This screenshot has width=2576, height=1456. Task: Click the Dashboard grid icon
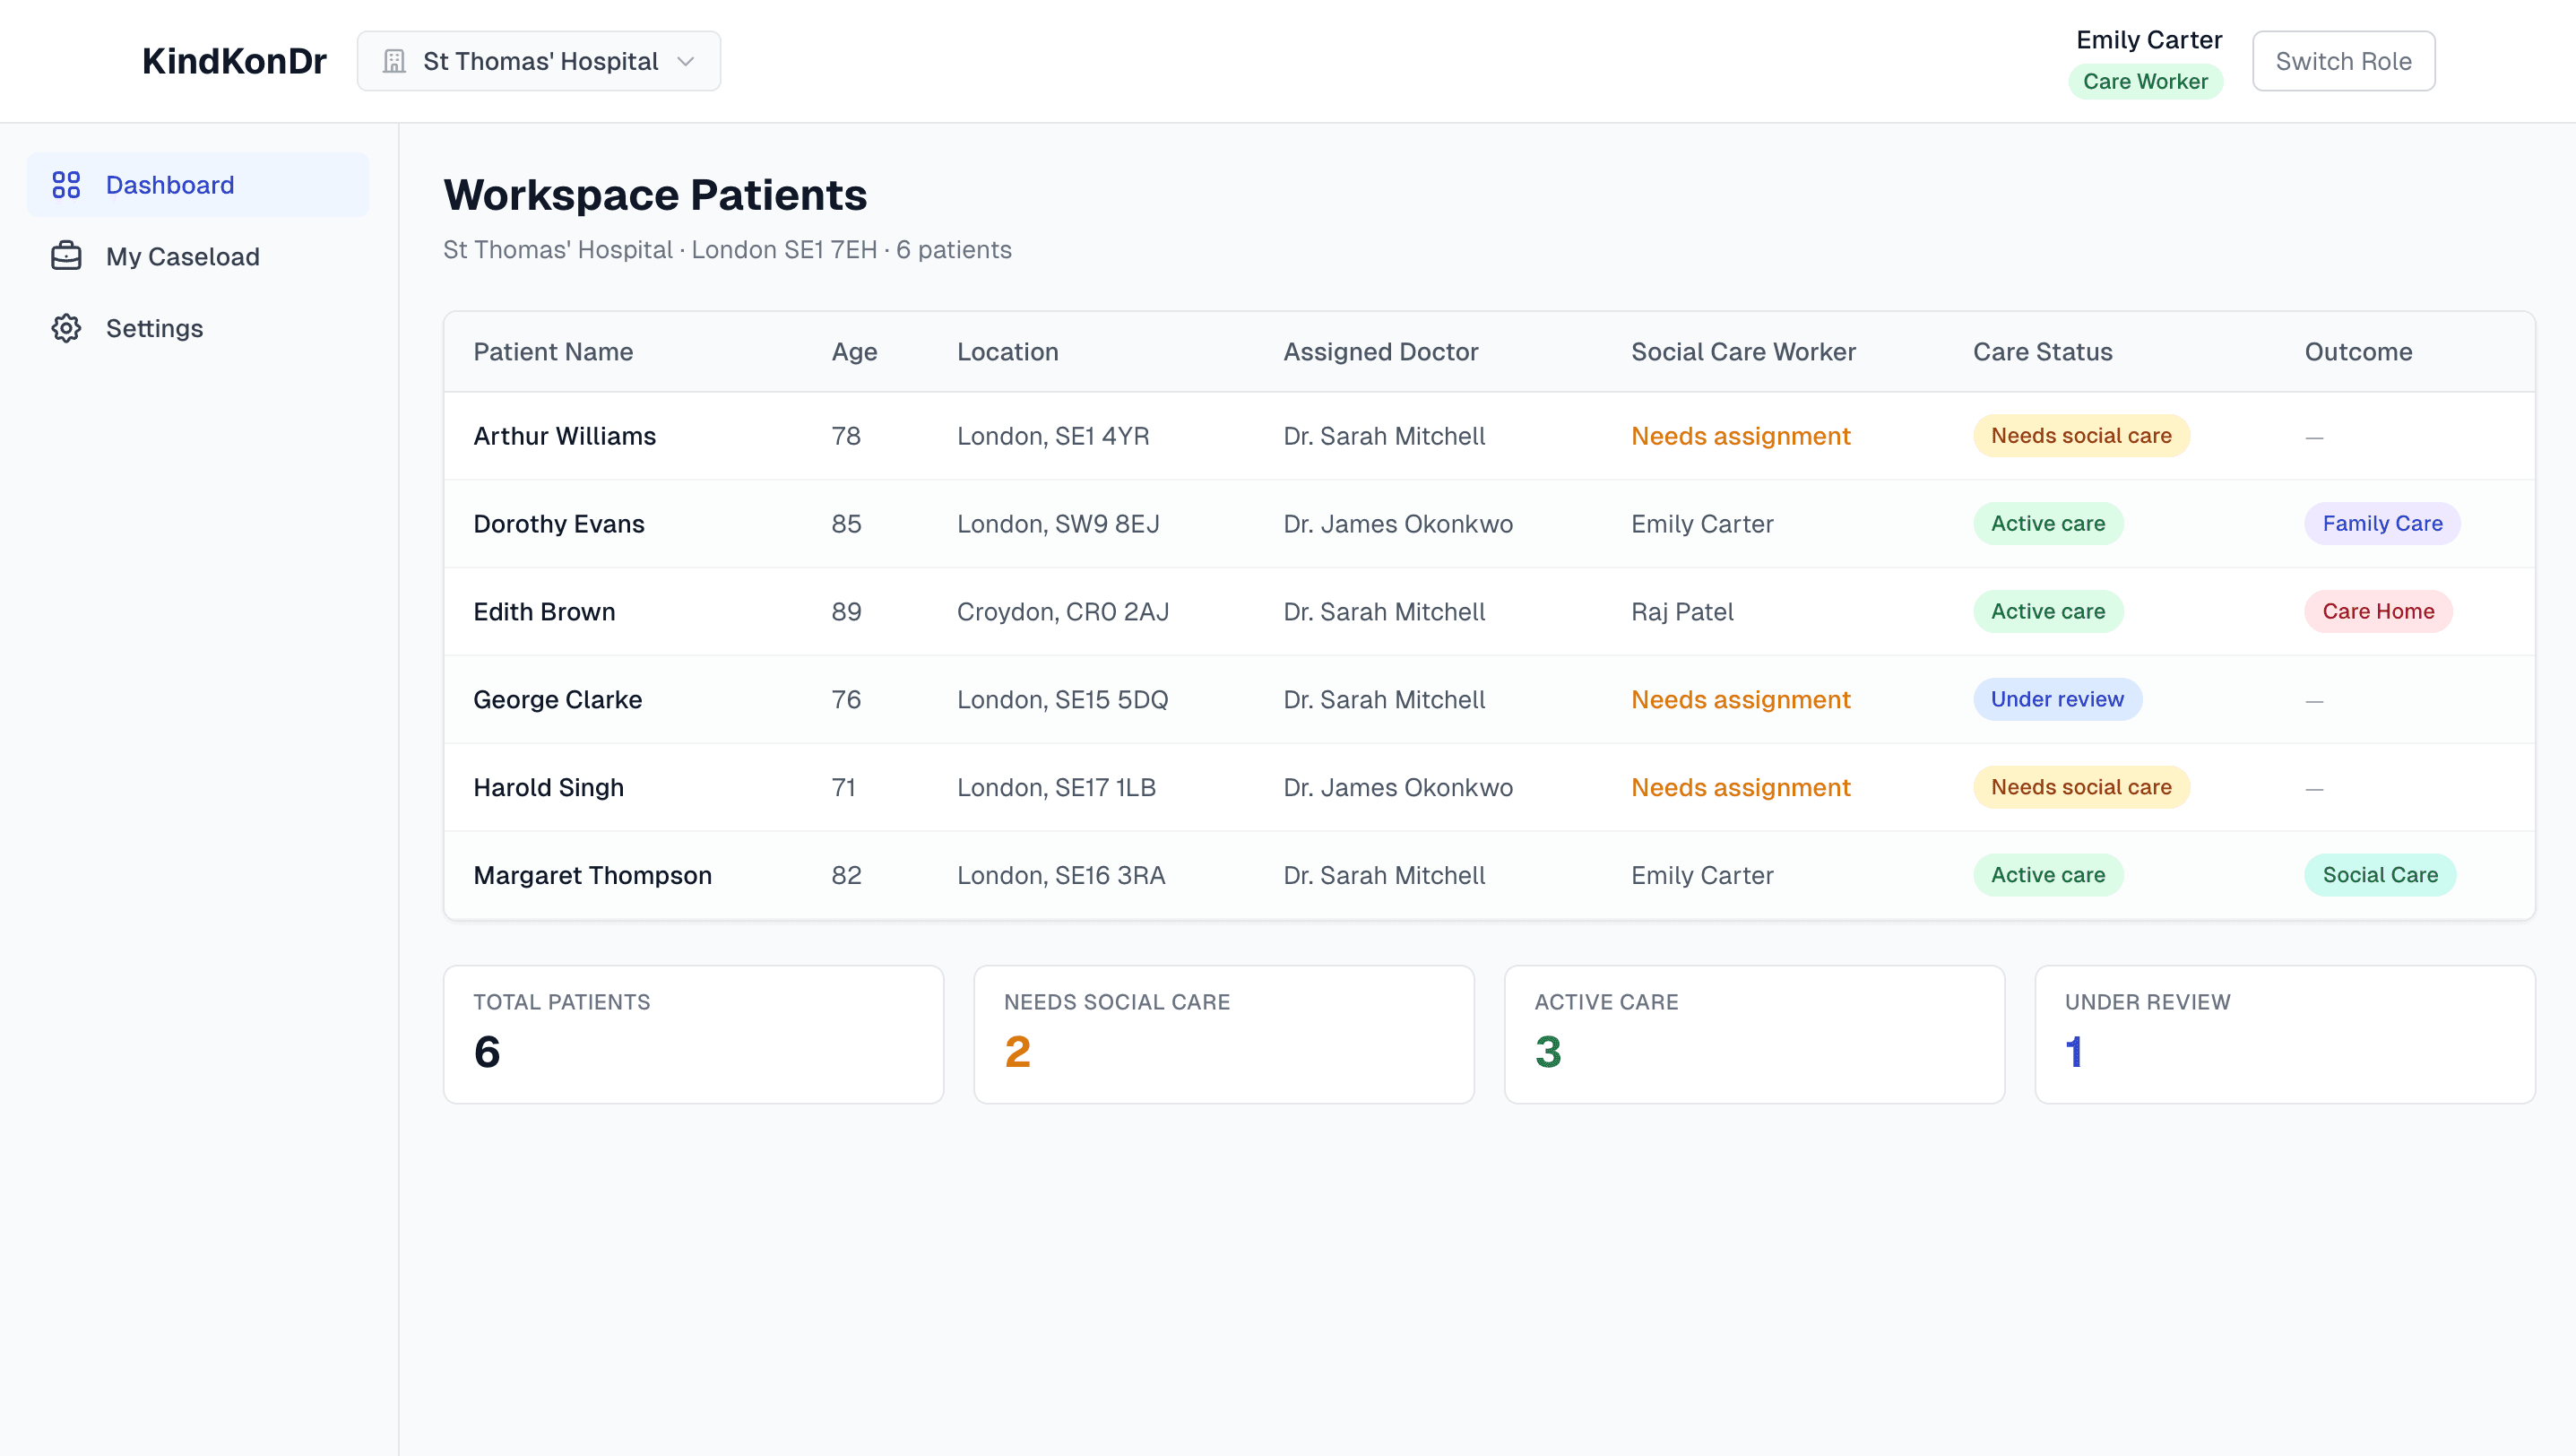[x=66, y=185]
